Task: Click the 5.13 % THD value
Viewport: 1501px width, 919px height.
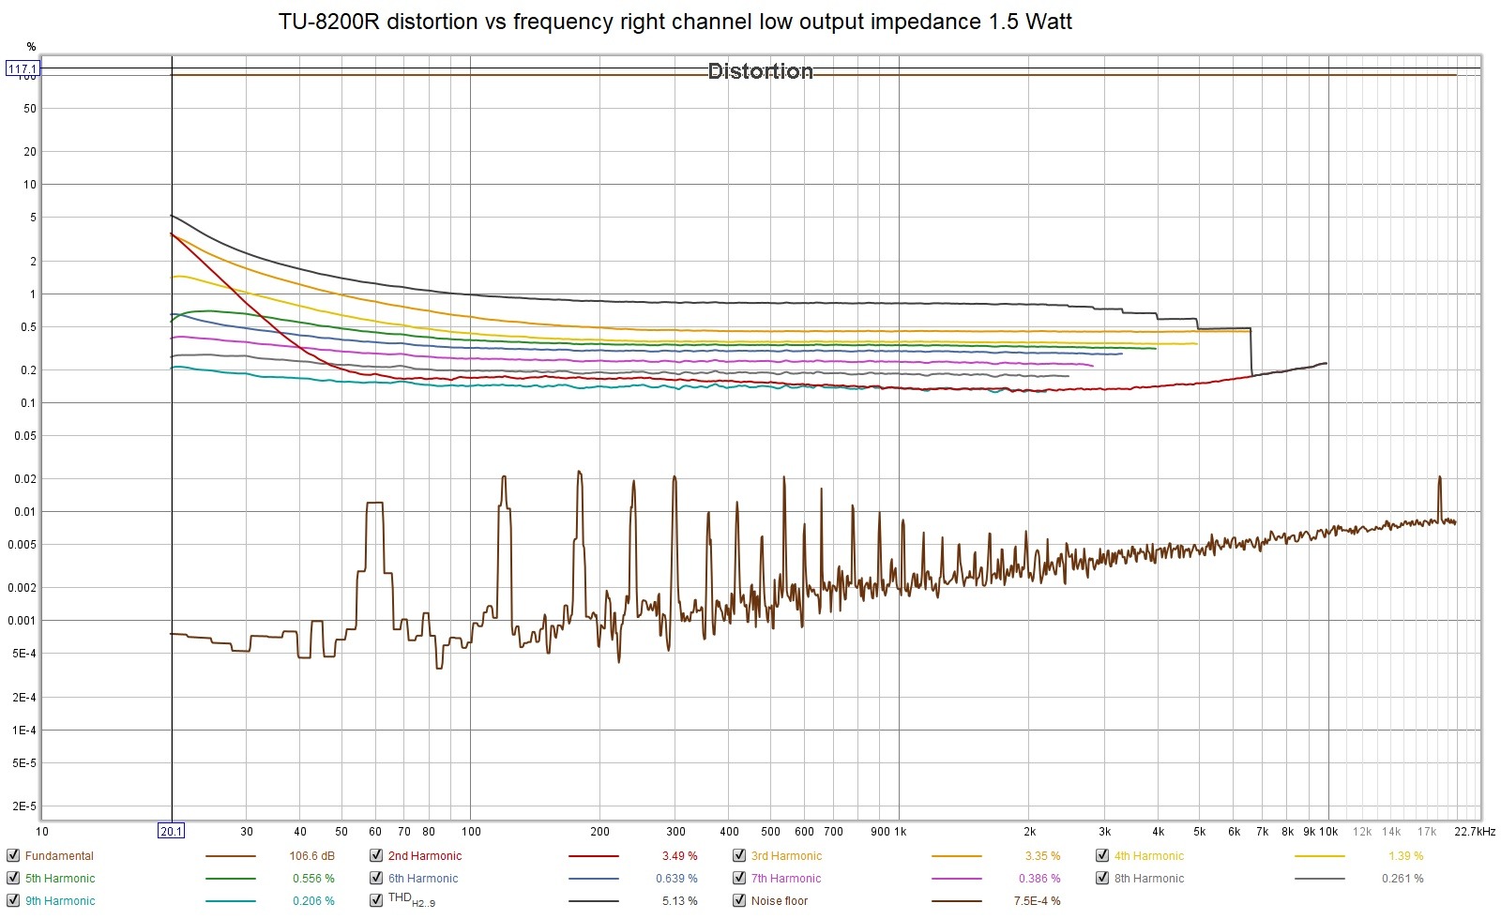Action: (x=679, y=901)
